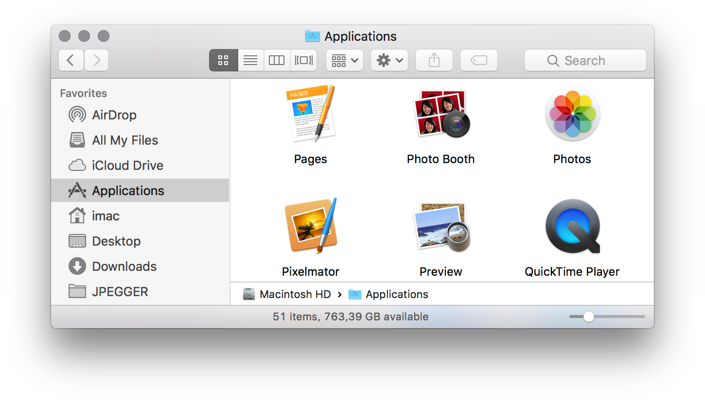Click the Search field

(x=585, y=60)
